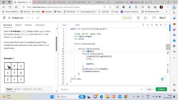Open the Solutions tab
This screenshot has width=178, height=100.
coord(28,25)
